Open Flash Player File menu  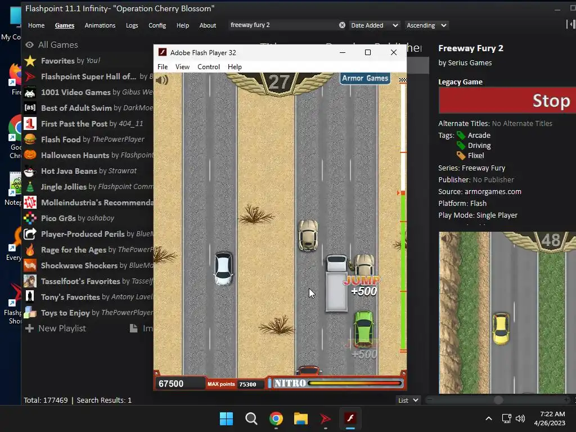point(163,67)
